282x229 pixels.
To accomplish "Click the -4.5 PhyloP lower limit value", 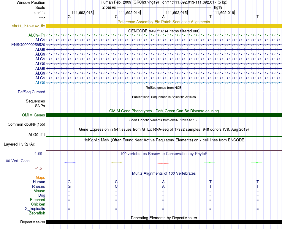I will click(x=39, y=168).
